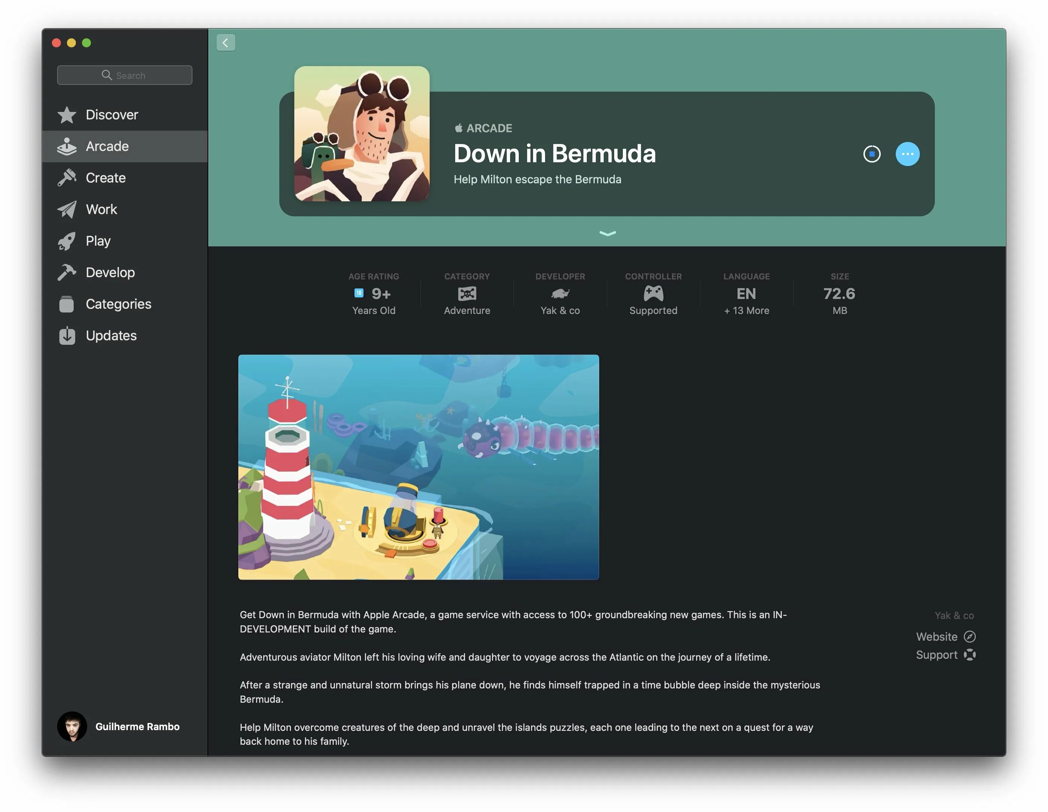Expand the down arrow below the banner

coord(607,232)
